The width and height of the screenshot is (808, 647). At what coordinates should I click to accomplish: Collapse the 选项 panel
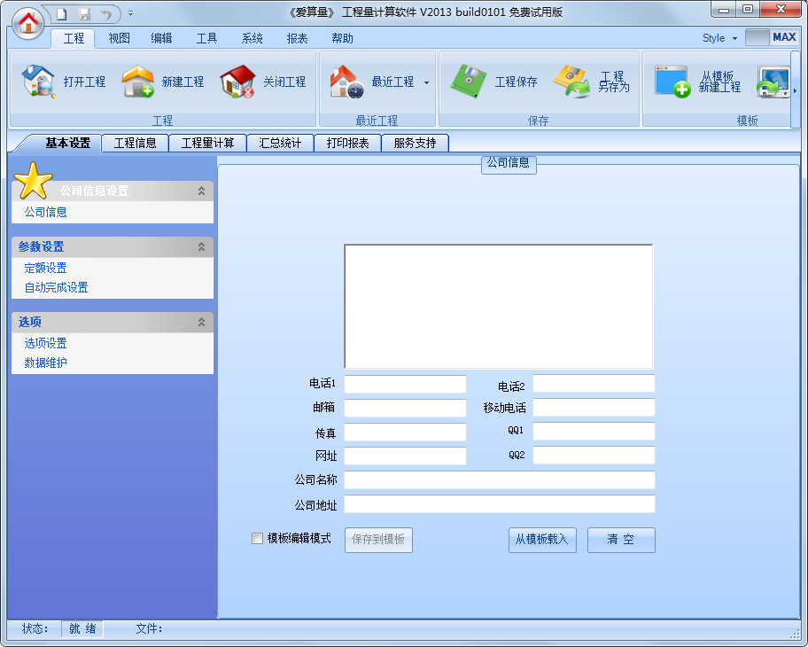[x=201, y=323]
